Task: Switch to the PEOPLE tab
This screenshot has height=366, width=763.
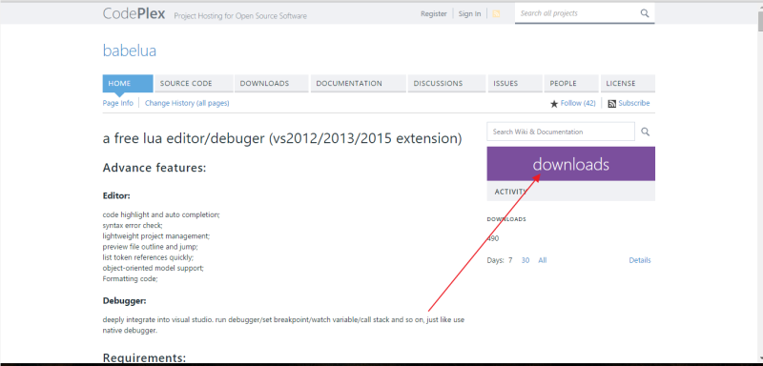Action: pyautogui.click(x=571, y=84)
